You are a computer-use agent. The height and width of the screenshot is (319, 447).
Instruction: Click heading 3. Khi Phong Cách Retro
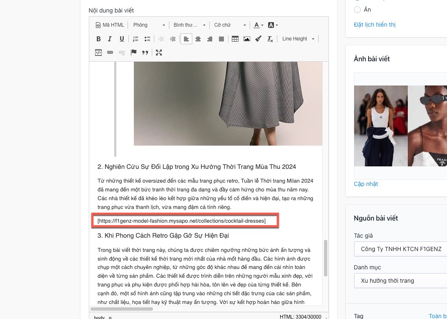click(x=163, y=236)
